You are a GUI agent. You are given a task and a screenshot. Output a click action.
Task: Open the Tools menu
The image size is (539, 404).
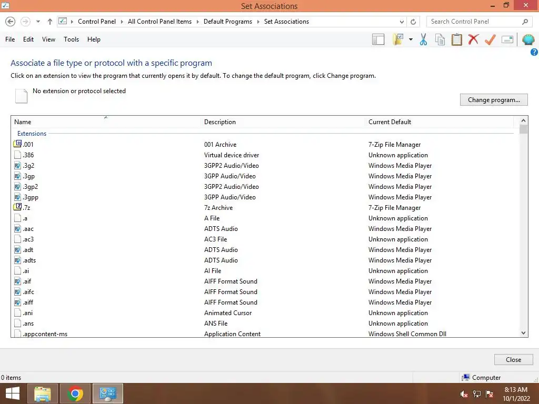(71, 39)
